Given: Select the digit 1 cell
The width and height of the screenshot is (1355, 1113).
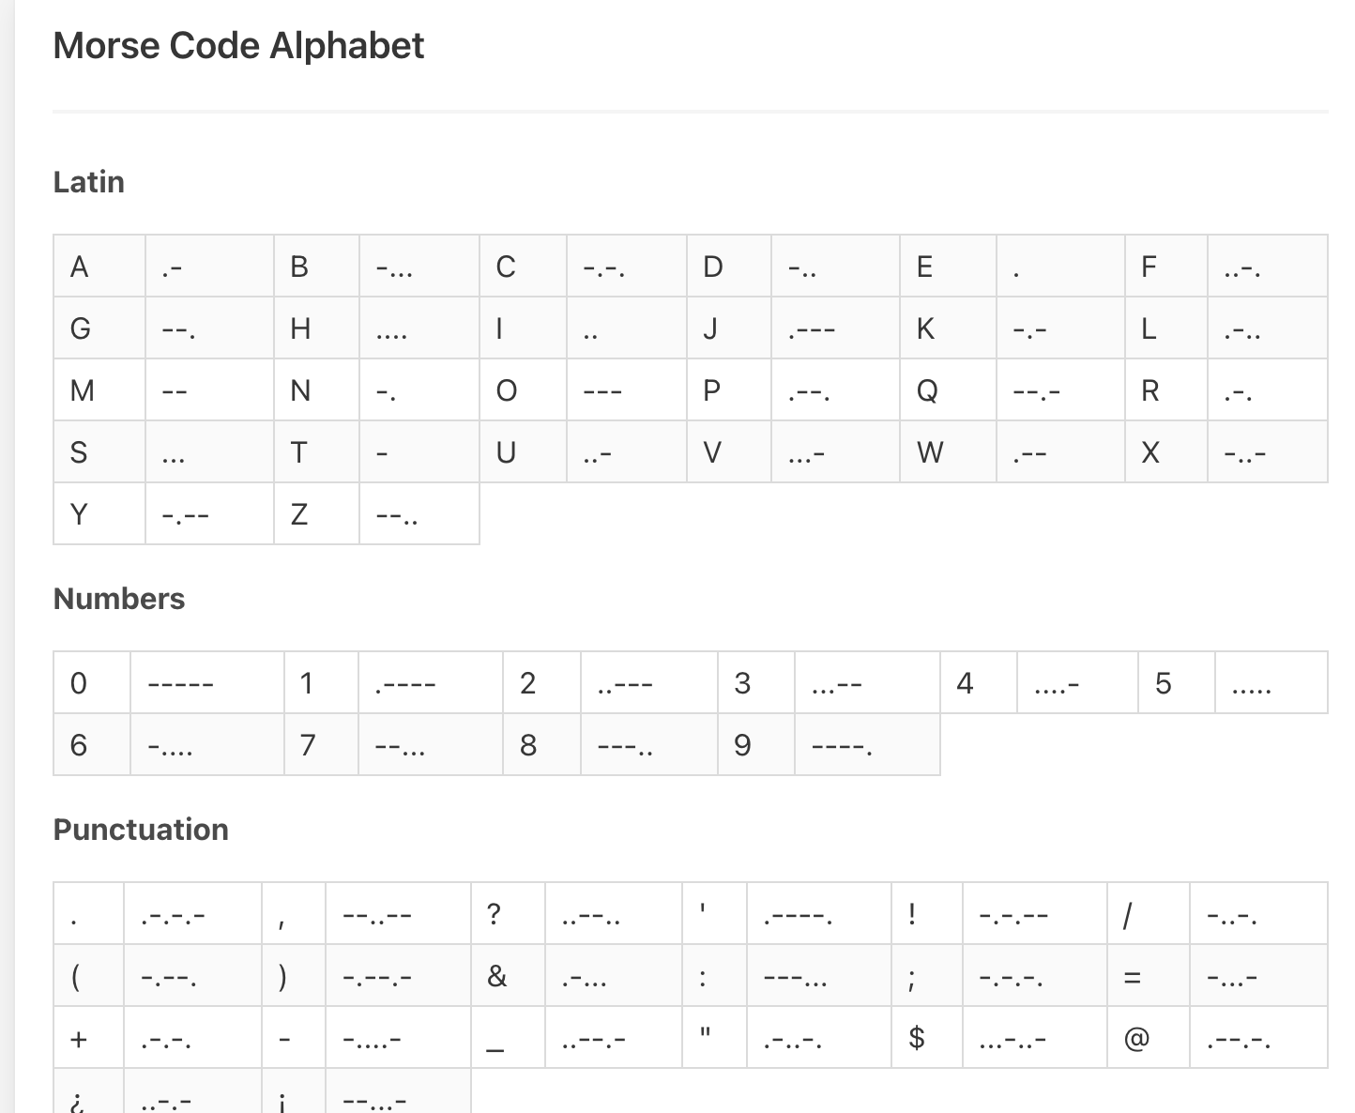Looking at the screenshot, I should (x=321, y=683).
